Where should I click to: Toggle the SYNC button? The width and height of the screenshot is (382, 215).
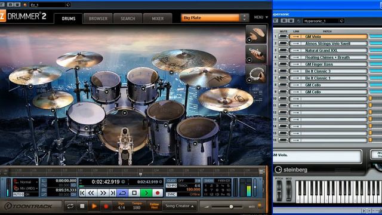click(171, 194)
